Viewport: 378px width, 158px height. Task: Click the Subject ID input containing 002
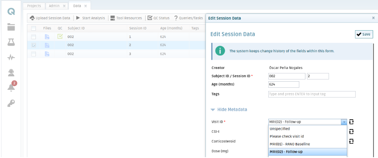[x=287, y=76]
